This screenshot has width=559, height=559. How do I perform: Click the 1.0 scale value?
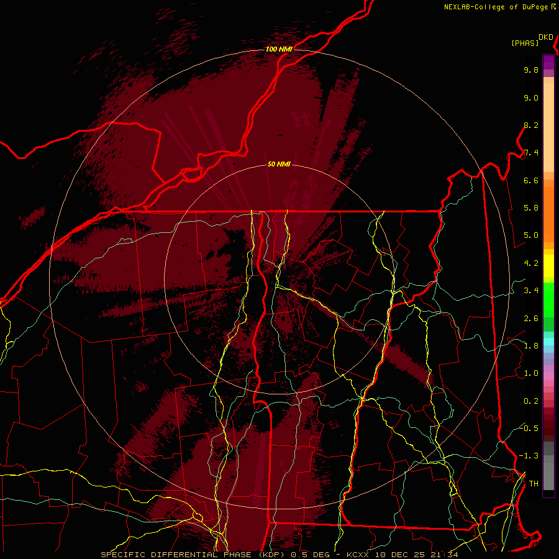[x=531, y=373]
